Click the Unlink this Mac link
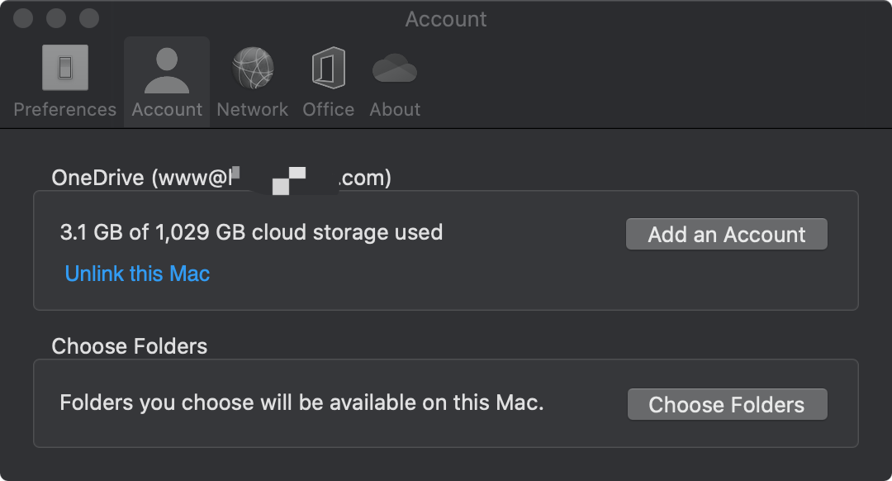The height and width of the screenshot is (481, 892). (x=137, y=274)
